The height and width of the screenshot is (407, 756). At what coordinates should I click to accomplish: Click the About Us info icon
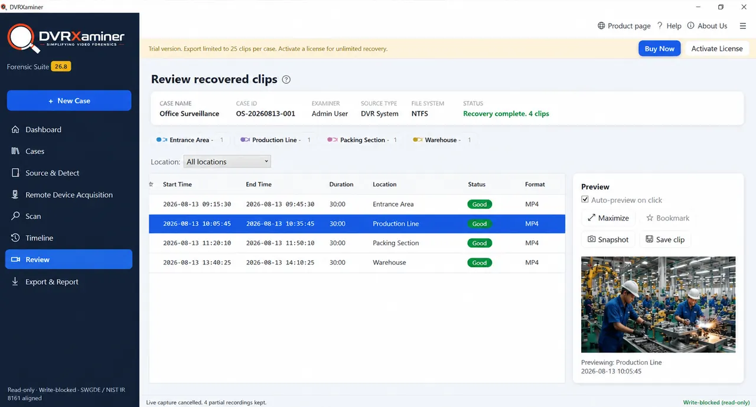tap(691, 26)
